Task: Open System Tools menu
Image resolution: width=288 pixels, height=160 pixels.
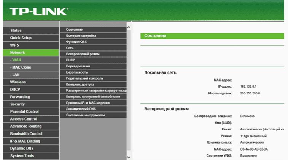Action: [x=22, y=156]
